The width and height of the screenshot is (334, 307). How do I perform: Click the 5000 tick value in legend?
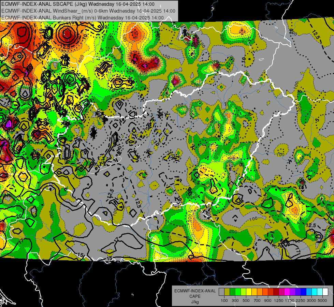[322, 301]
